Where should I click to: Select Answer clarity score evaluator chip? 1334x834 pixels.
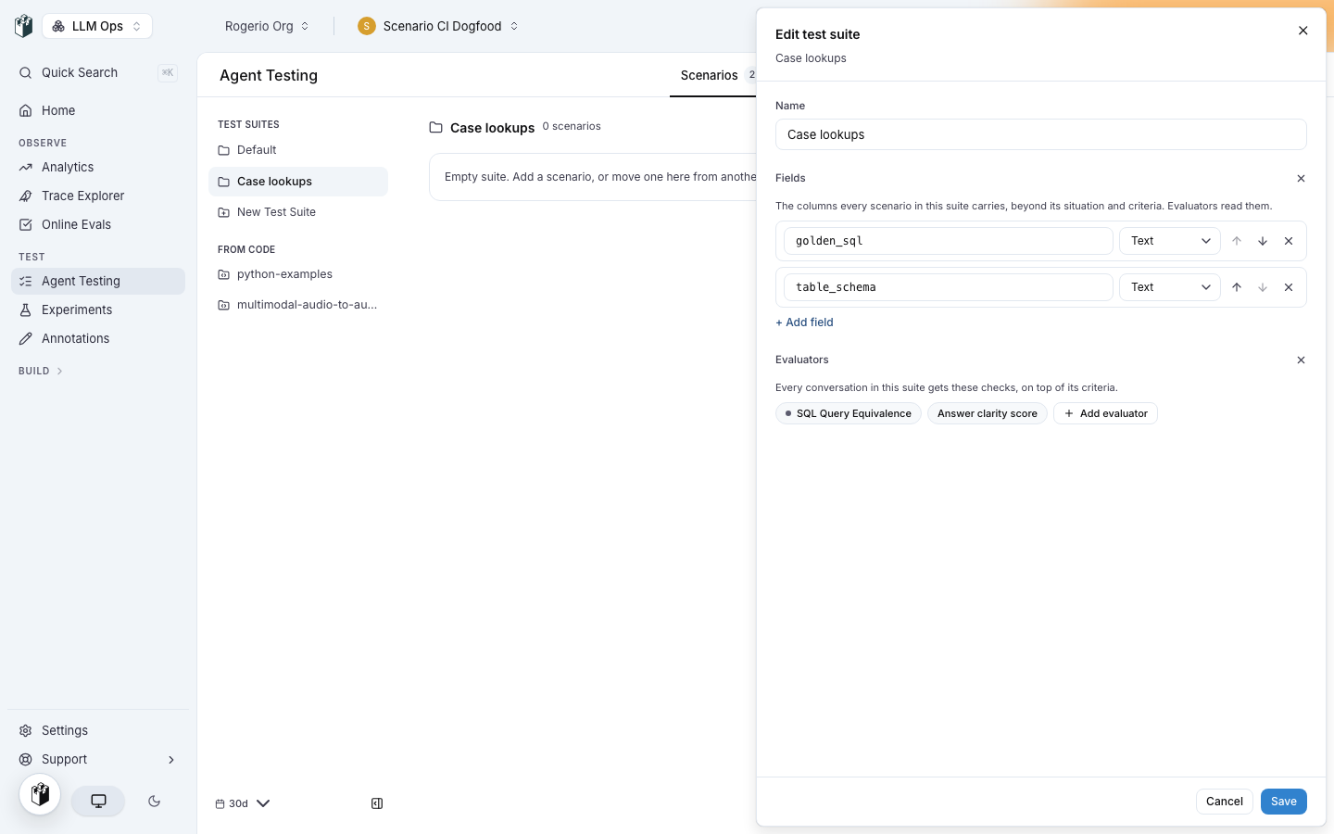pyautogui.click(x=987, y=413)
